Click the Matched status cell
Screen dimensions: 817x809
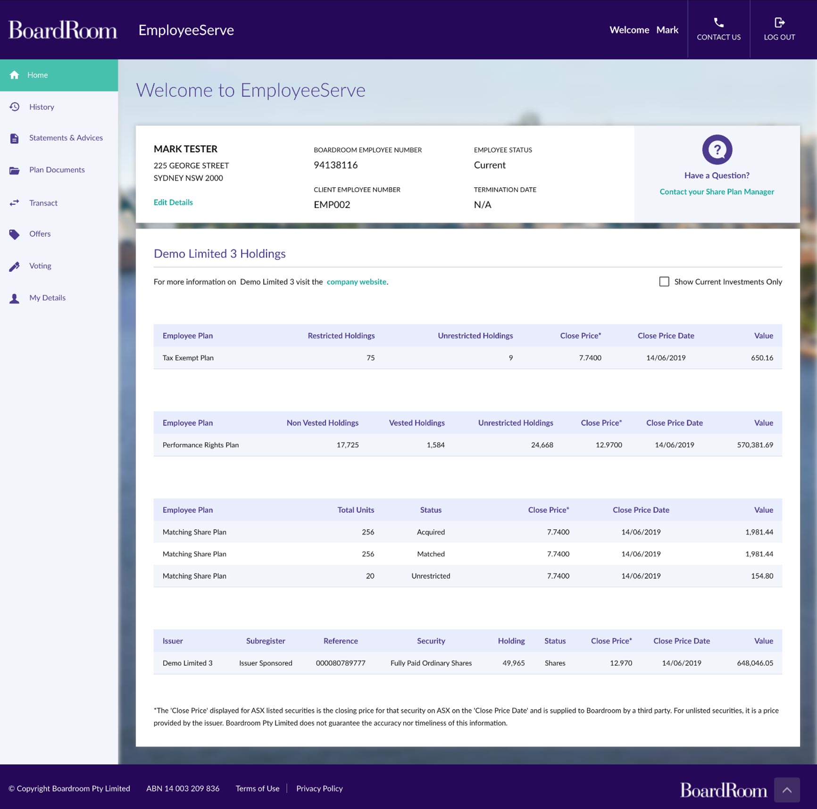(431, 554)
